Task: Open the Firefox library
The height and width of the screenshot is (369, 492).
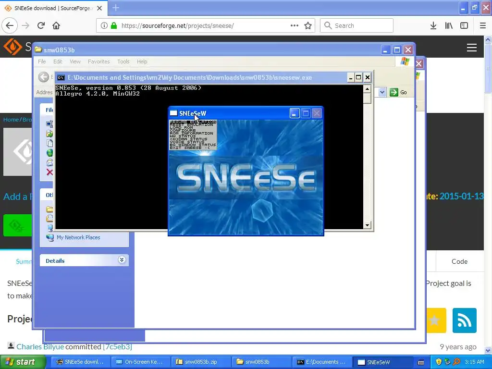Action: click(449, 25)
